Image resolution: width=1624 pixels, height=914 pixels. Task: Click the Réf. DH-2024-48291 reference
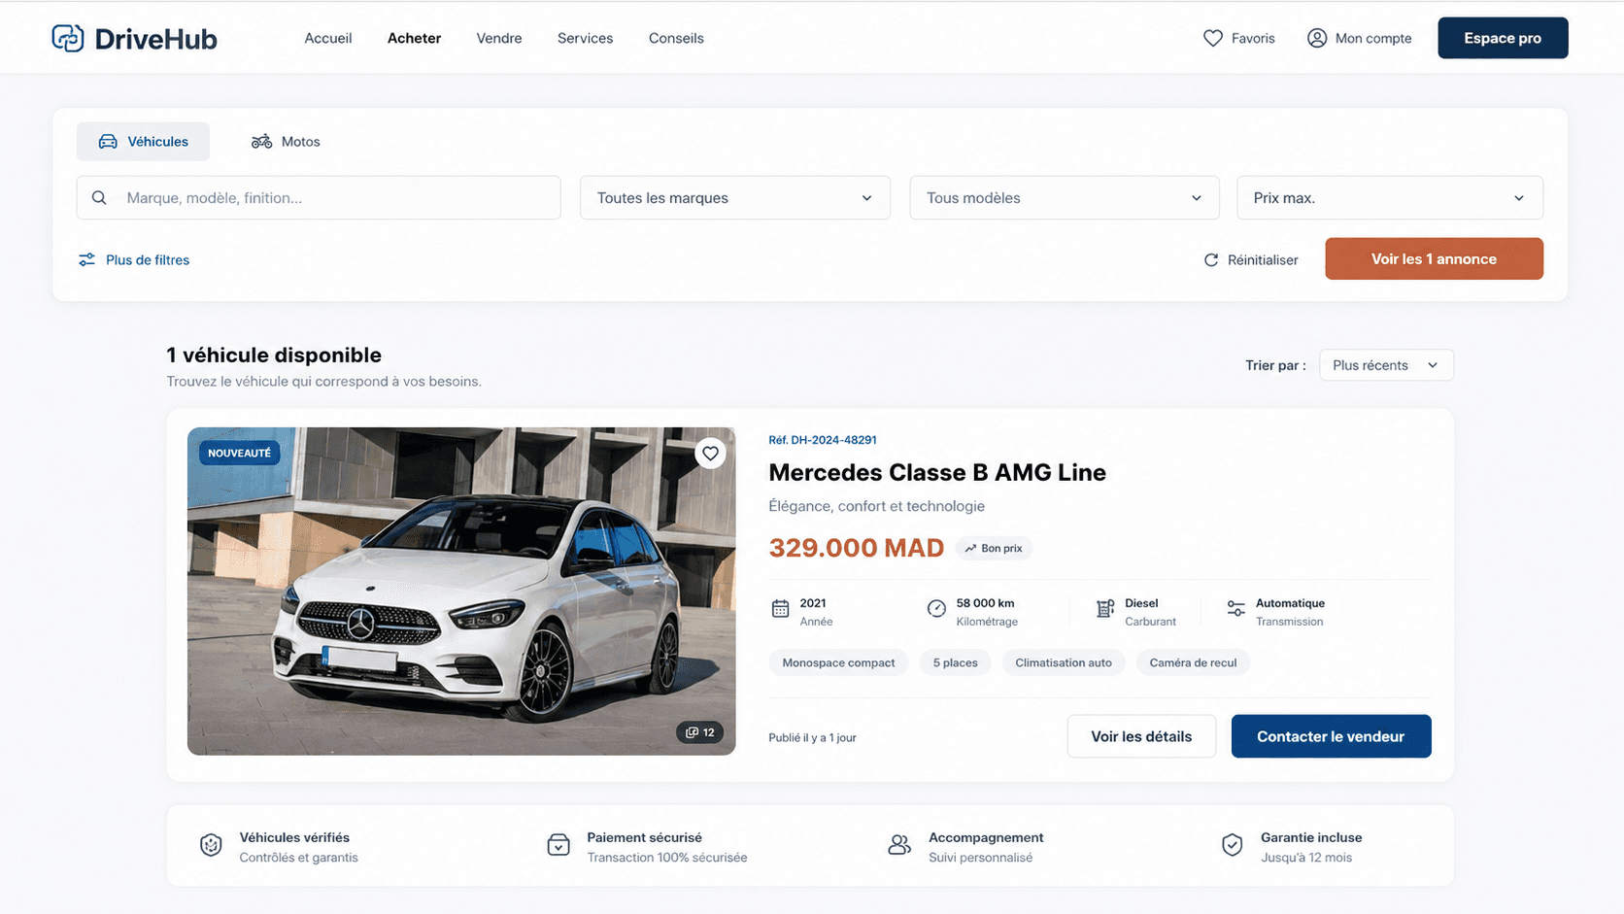(823, 440)
